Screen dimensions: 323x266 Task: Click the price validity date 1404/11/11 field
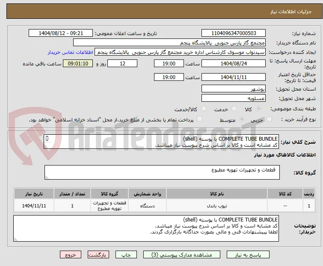point(234,77)
